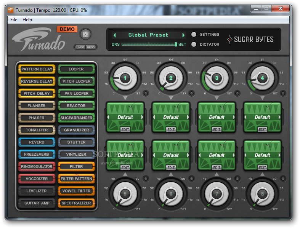Click next-preset arrow on third bottom effect slot
Image resolution: width=300 pixels, height=228 pixels.
[234, 155]
